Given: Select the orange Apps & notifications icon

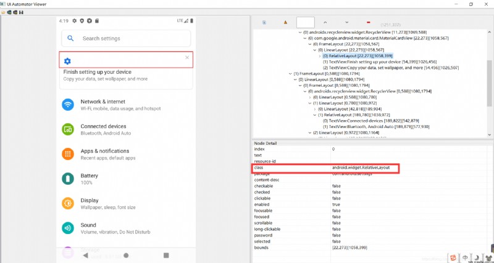Looking at the screenshot, I should tap(68, 154).
